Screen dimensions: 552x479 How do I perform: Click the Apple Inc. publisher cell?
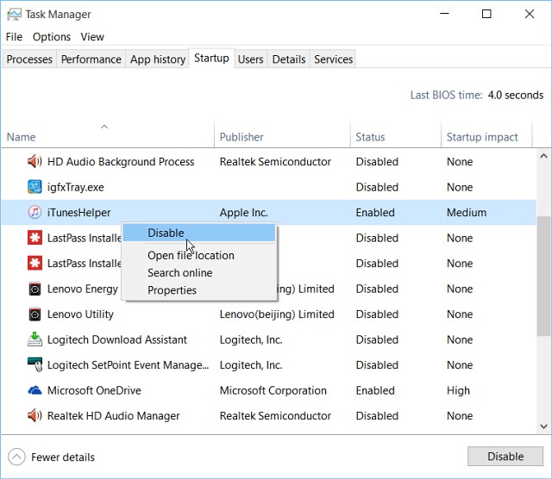(243, 213)
